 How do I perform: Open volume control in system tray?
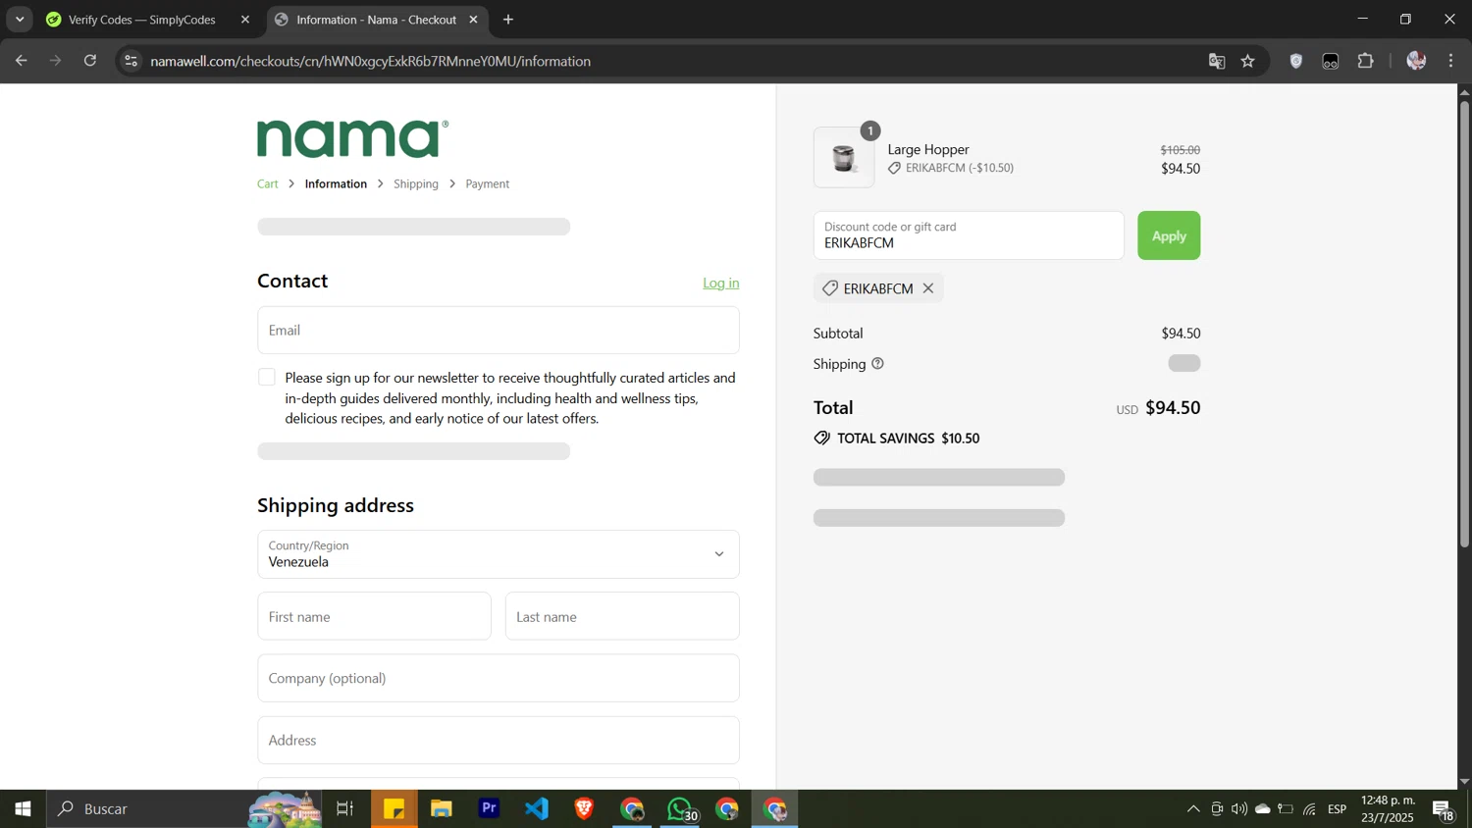pos(1239,809)
